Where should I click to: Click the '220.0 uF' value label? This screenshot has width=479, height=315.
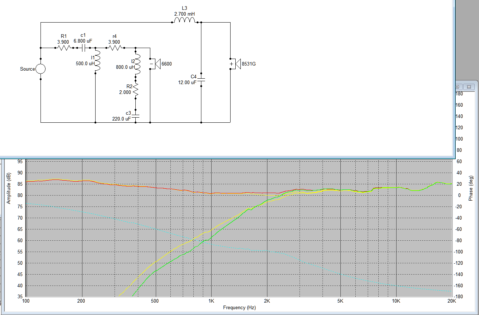click(122, 119)
